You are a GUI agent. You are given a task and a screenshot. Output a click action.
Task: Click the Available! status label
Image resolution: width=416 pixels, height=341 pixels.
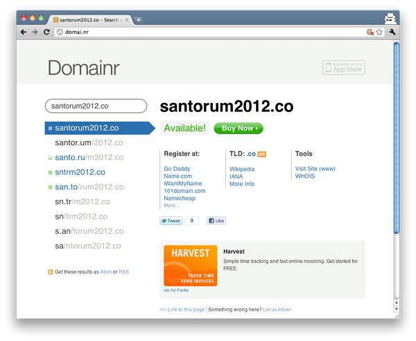pyautogui.click(x=184, y=128)
